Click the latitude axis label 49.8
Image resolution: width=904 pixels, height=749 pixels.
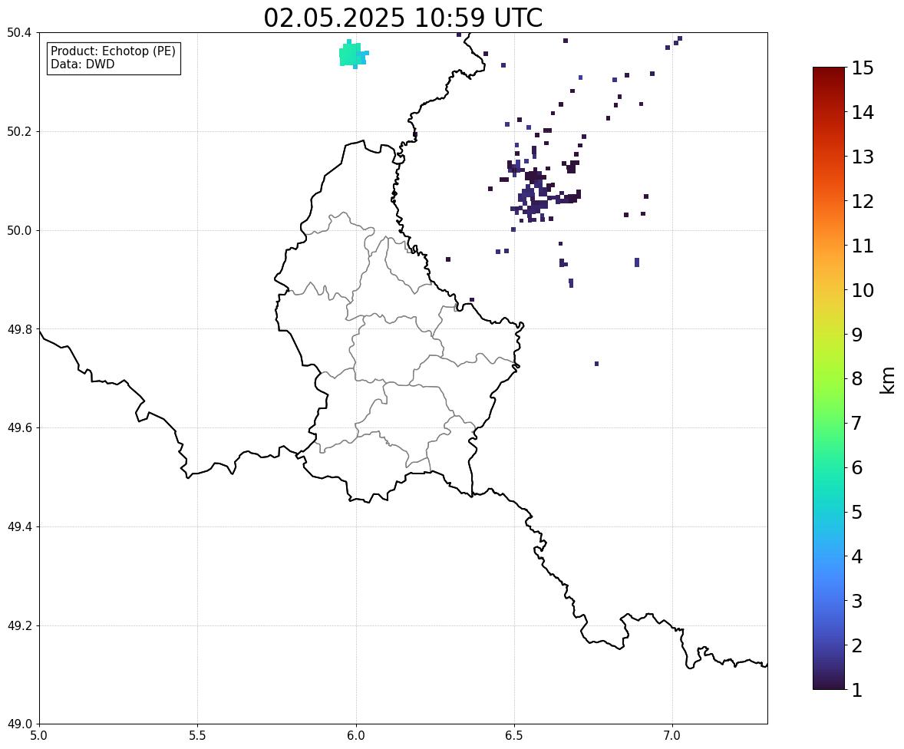[x=18, y=329]
